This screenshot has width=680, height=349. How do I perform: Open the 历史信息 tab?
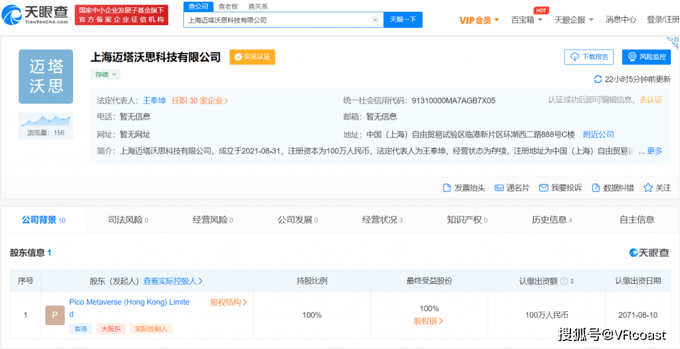click(x=552, y=220)
